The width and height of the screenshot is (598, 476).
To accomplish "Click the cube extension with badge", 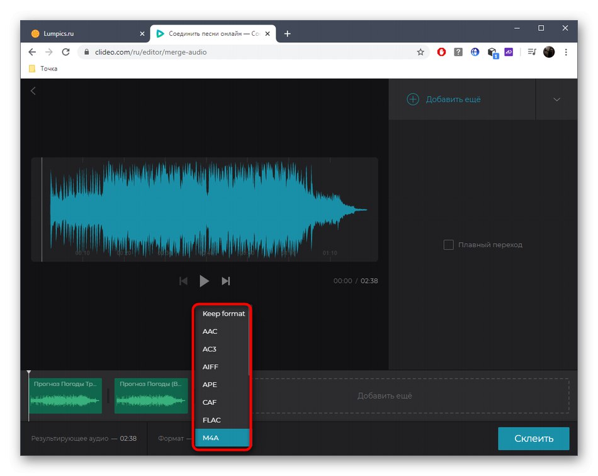I will click(x=493, y=53).
